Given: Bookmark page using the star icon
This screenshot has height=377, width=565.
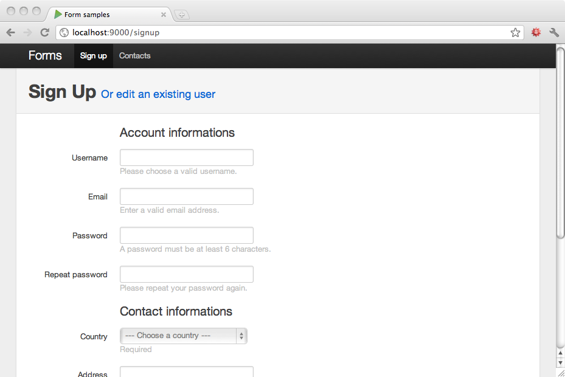Looking at the screenshot, I should (515, 33).
